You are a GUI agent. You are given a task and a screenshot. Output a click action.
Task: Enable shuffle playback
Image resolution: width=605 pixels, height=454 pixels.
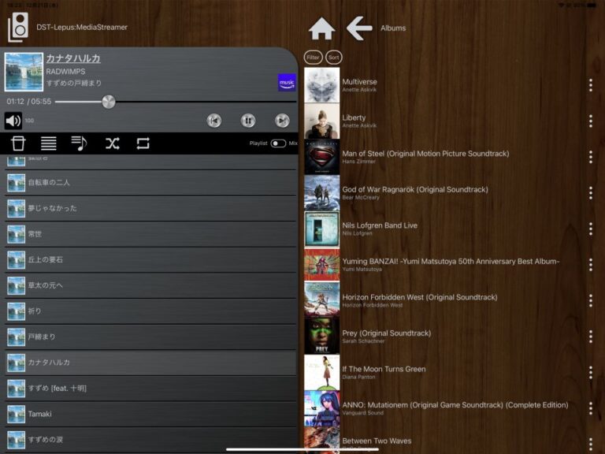tap(112, 143)
